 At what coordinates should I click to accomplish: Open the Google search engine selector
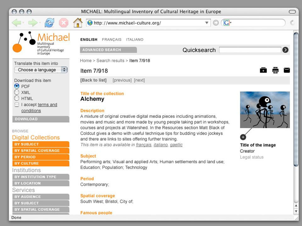point(227,23)
